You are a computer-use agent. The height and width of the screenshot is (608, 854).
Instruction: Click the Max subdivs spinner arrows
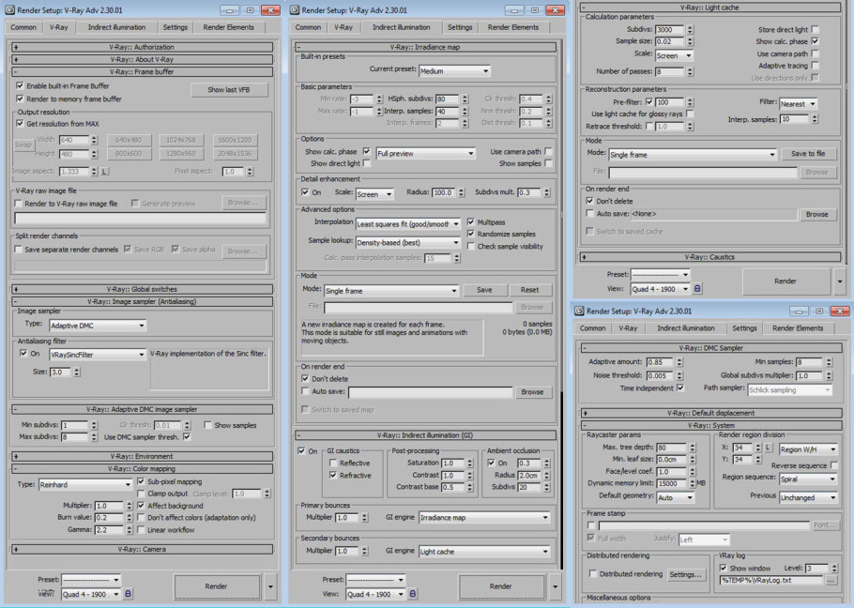pyautogui.click(x=94, y=437)
